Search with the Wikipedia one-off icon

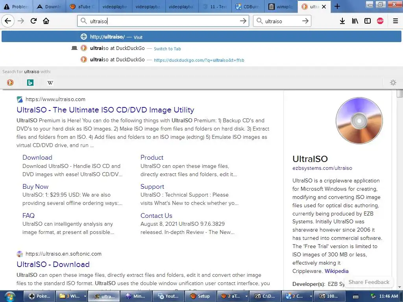[x=50, y=83]
